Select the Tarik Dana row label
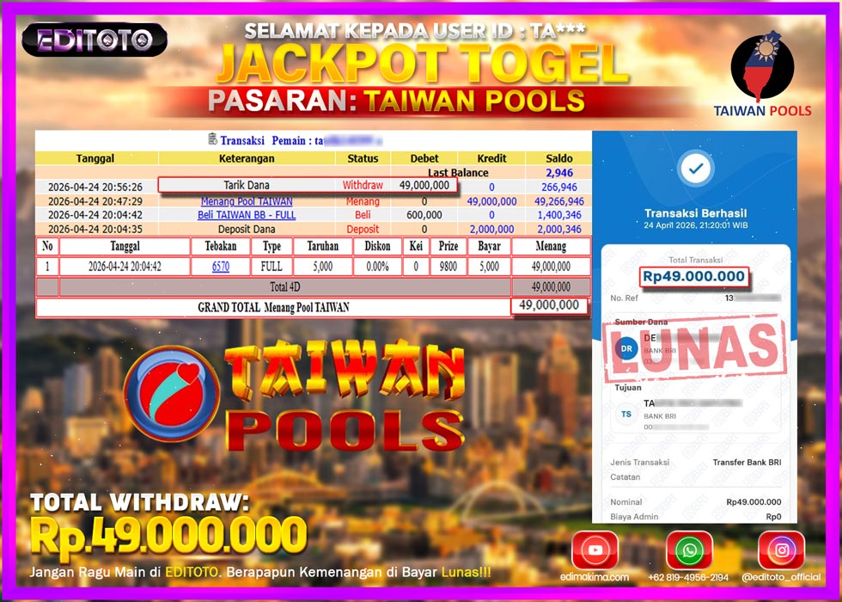This screenshot has height=602, width=842. point(247,186)
